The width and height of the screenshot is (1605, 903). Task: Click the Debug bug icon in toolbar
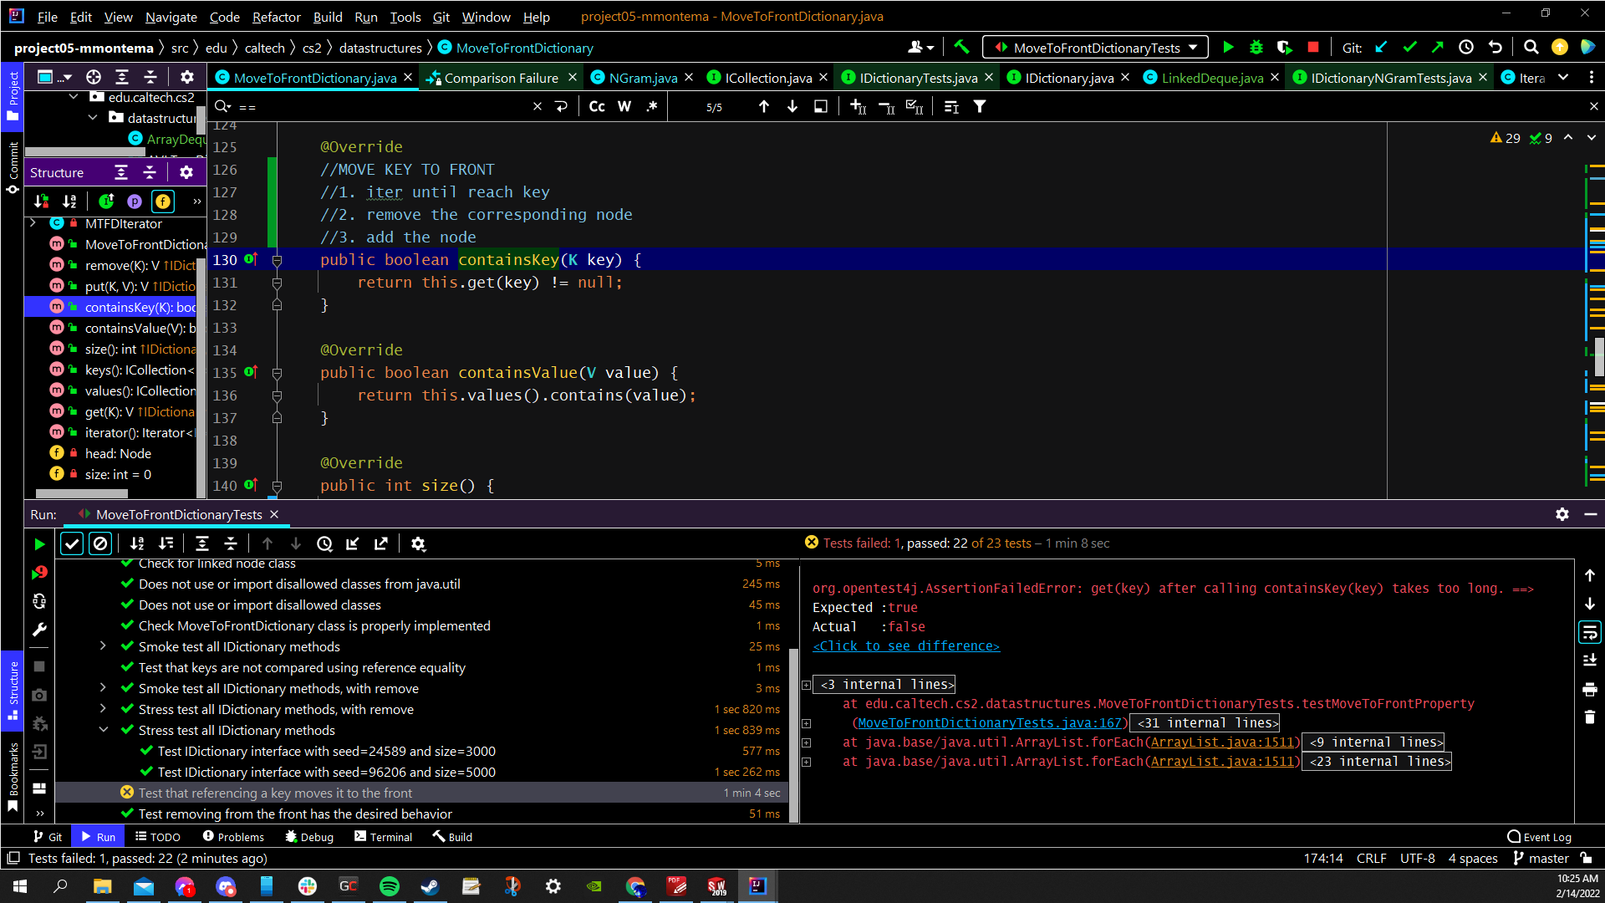(1256, 48)
